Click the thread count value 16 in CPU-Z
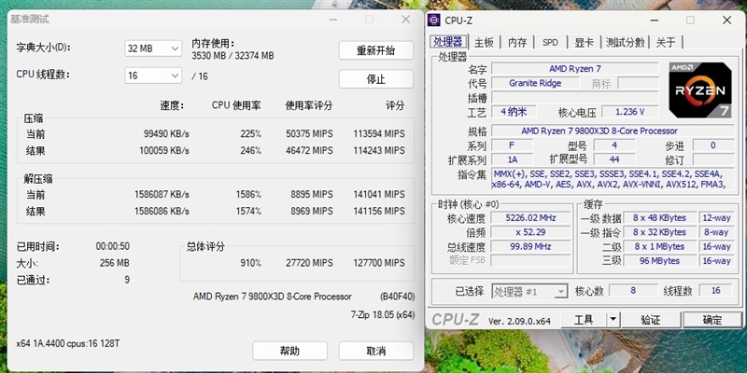Image resolution: width=747 pixels, height=373 pixels. (715, 290)
